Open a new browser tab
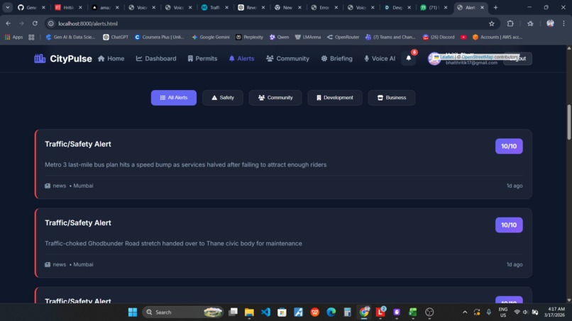 click(495, 7)
